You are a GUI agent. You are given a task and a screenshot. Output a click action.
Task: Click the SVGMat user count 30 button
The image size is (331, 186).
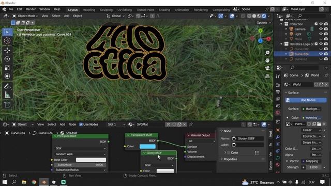[x=168, y=125]
